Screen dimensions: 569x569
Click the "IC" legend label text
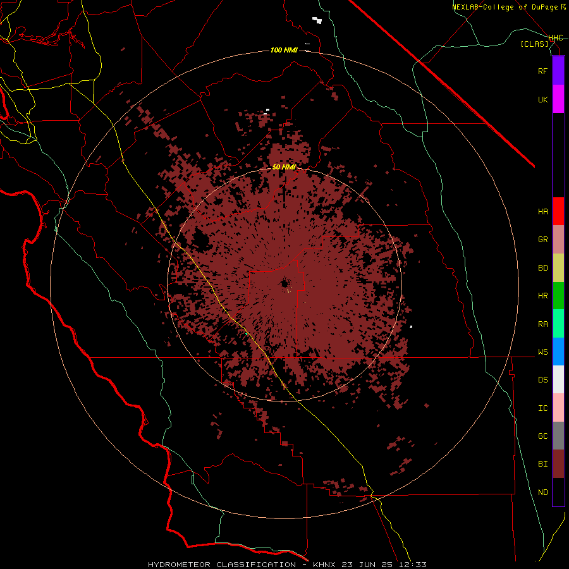tap(542, 408)
